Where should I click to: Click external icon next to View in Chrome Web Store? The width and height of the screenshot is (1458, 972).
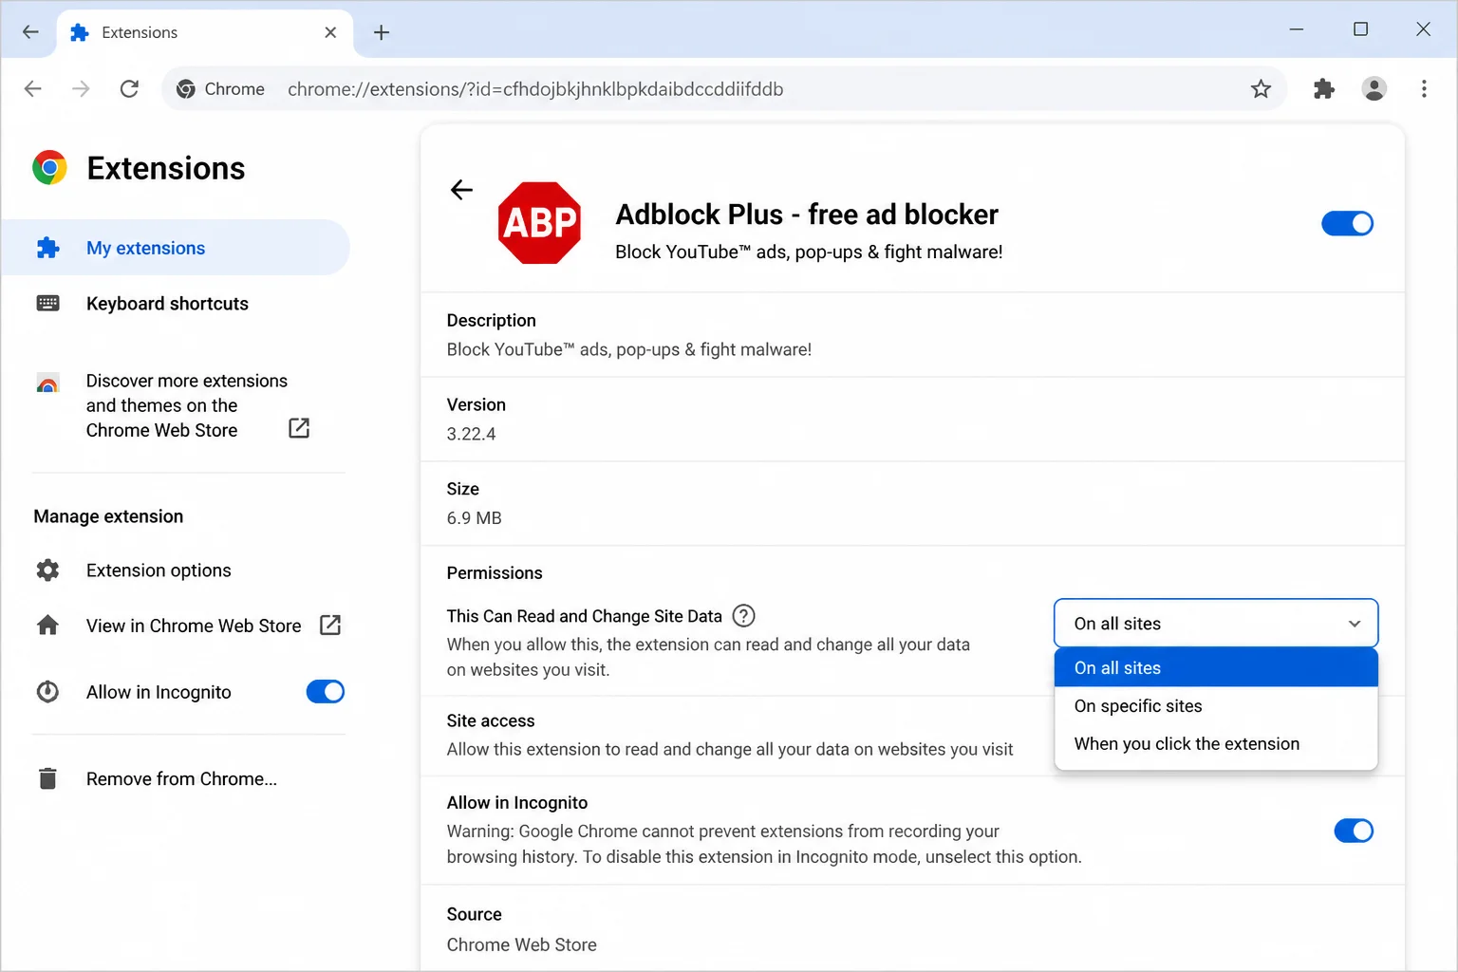330,625
